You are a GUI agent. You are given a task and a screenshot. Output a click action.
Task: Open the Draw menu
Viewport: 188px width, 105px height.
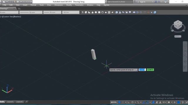[49, 5]
